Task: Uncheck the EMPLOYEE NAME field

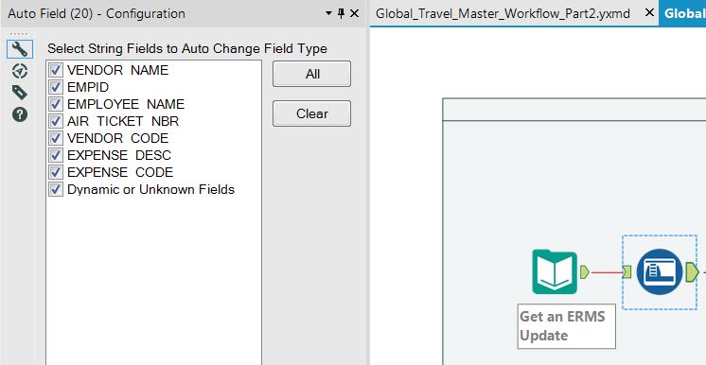Action: [x=56, y=104]
